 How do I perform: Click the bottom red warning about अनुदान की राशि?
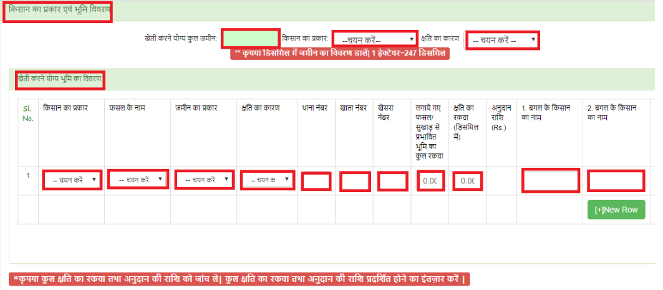[x=239, y=279]
